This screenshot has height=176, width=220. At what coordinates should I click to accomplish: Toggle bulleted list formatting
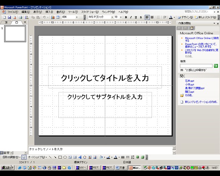point(158,17)
